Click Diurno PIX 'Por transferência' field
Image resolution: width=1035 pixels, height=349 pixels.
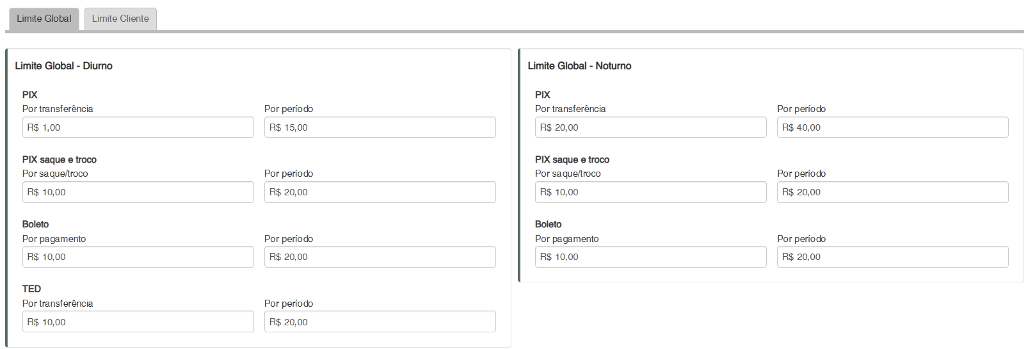(x=138, y=127)
